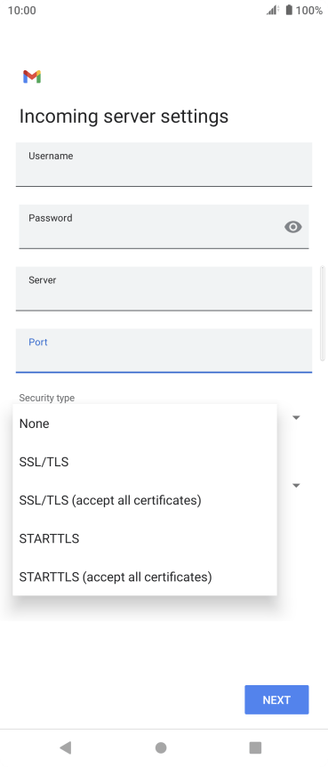Select STARTTLS (accept all certificates)
Image resolution: width=328 pixels, height=767 pixels.
(145, 577)
